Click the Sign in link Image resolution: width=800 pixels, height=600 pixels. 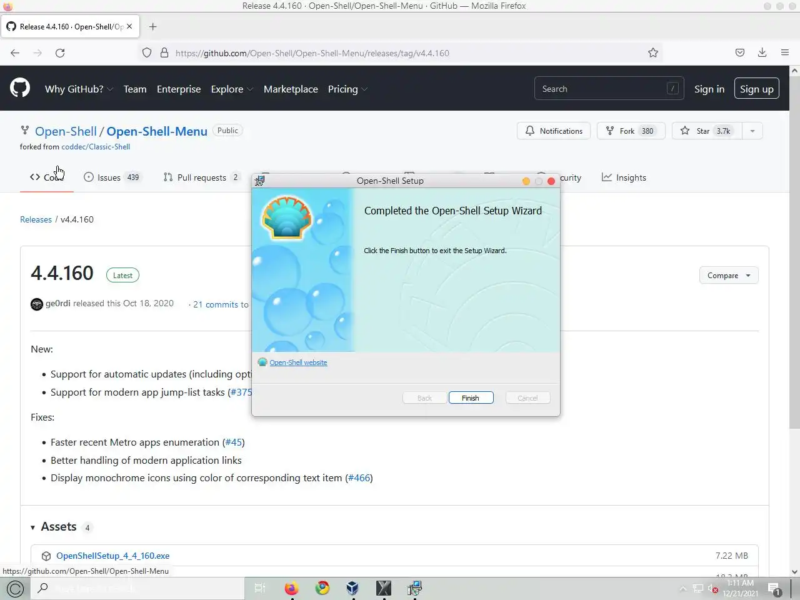click(x=709, y=89)
